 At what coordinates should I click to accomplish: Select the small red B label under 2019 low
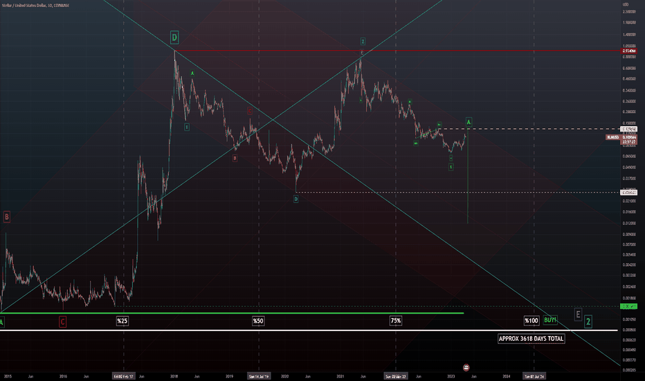(235, 158)
